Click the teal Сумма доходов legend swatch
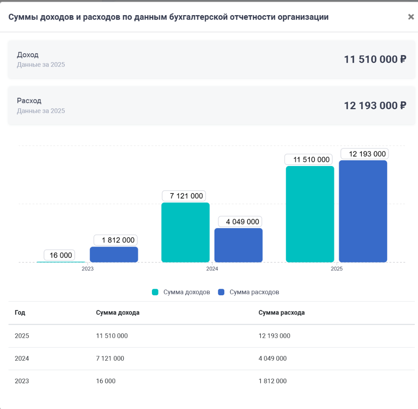This screenshot has width=418, height=409. pos(155,292)
